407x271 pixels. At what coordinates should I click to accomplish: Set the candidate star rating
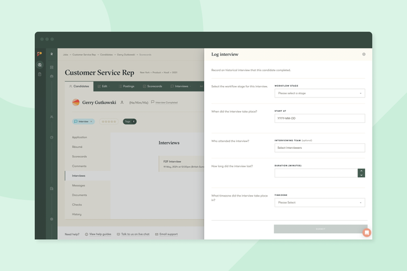109,121
